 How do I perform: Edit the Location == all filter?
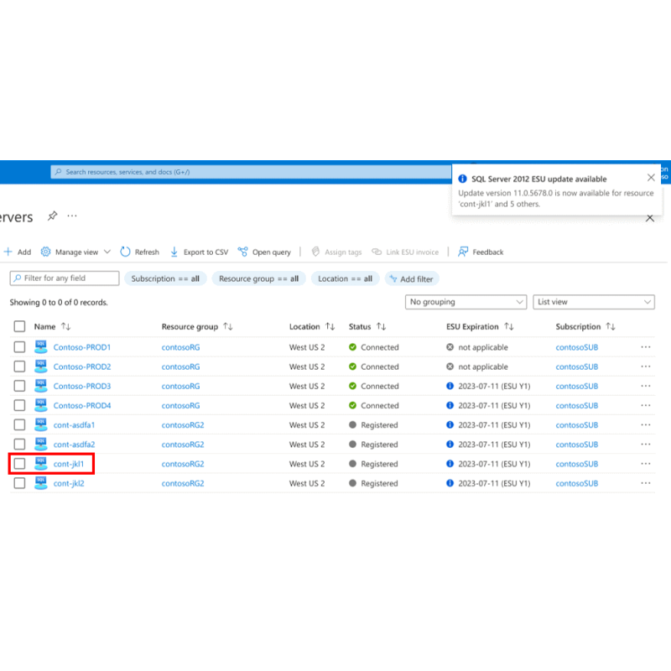345,278
